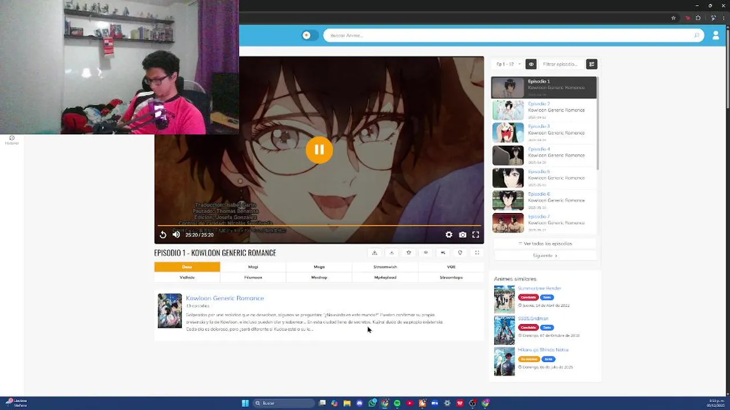This screenshot has width=730, height=410.
Task: Go to the next episode with Siguiente
Action: click(x=545, y=256)
